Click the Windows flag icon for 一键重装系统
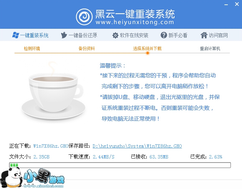 click(x=16, y=35)
